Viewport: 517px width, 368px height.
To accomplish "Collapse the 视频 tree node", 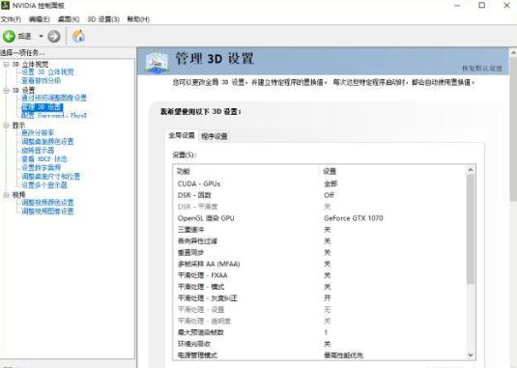I will (6, 195).
